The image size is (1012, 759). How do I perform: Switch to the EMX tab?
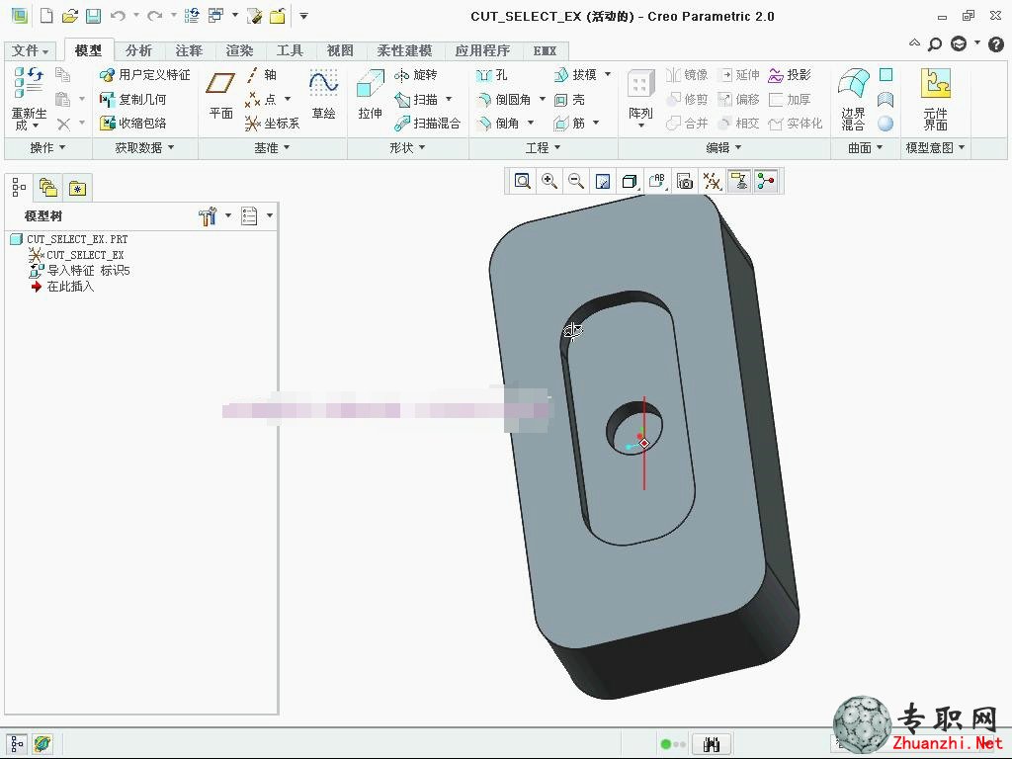pos(545,50)
